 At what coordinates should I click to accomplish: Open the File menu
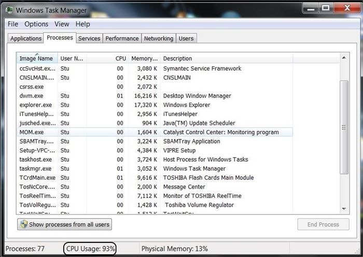tap(13, 24)
